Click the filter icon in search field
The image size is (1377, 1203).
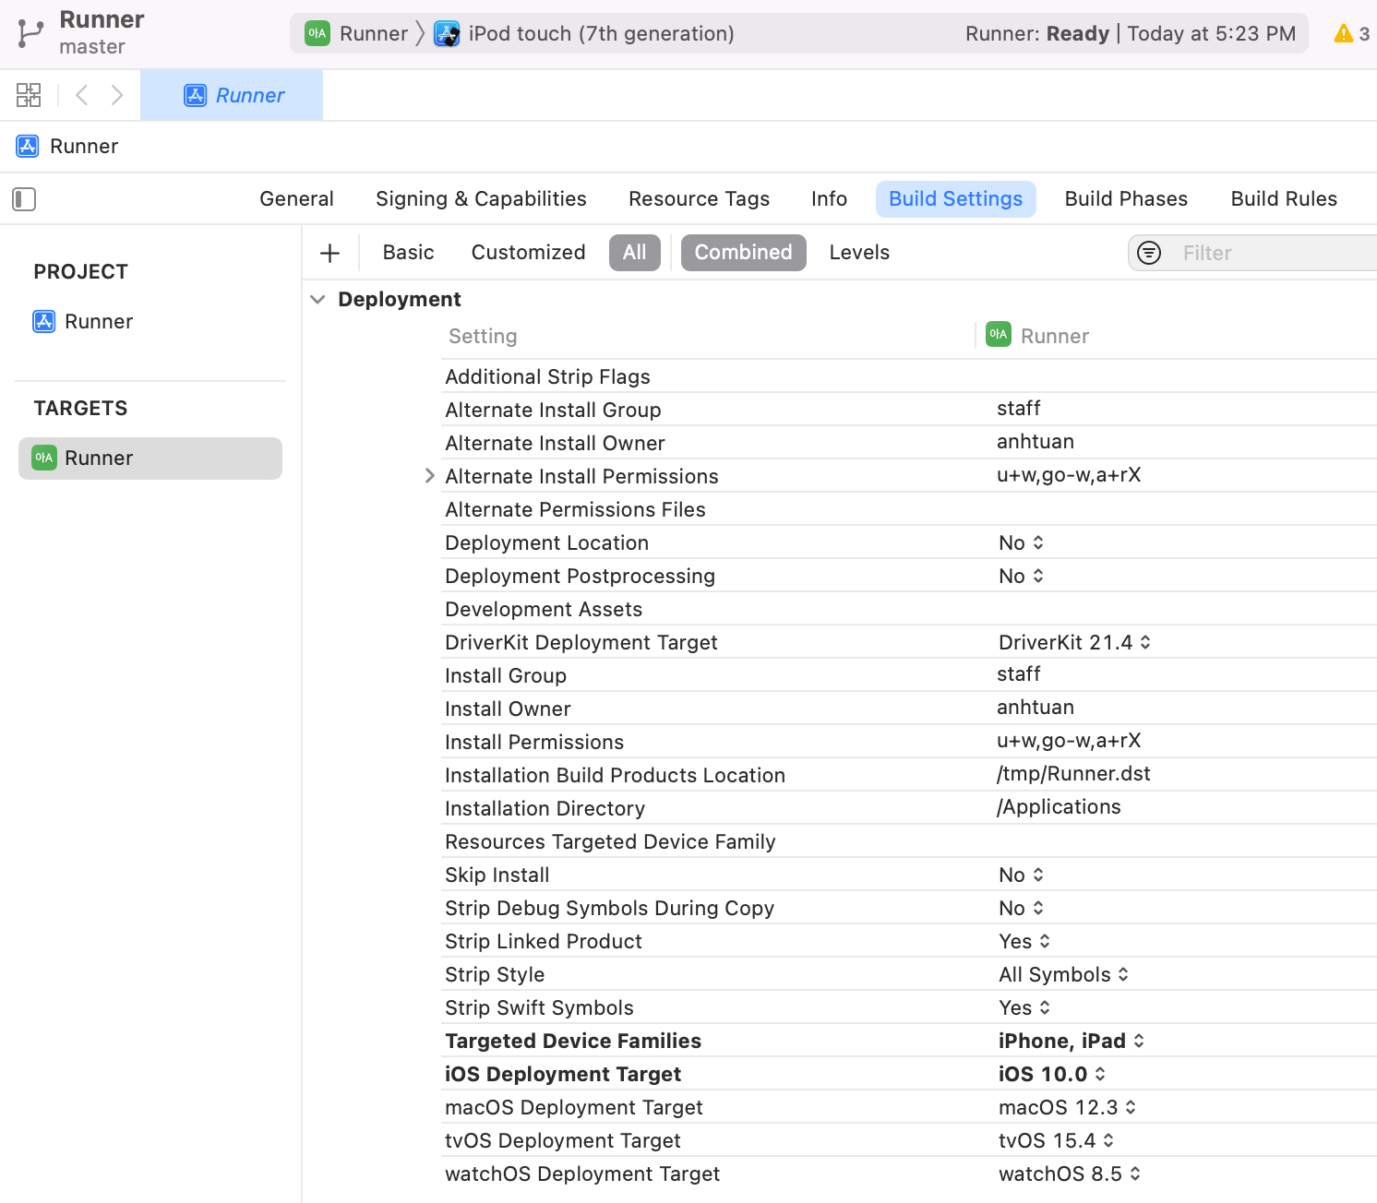[x=1149, y=253]
